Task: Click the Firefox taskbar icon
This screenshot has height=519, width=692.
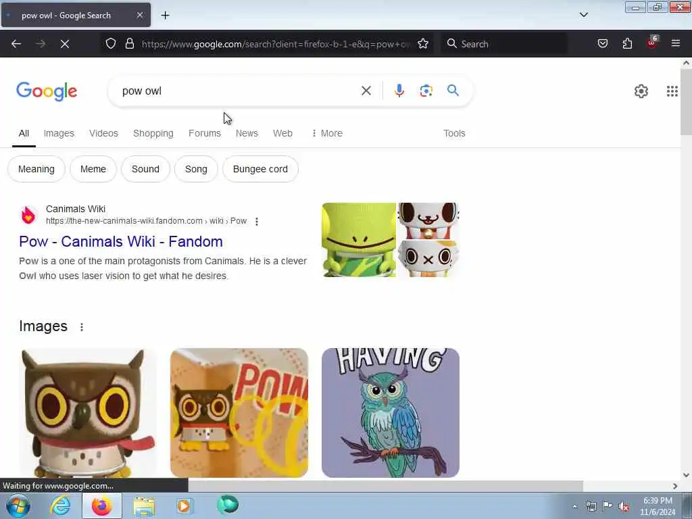Action: tap(101, 505)
